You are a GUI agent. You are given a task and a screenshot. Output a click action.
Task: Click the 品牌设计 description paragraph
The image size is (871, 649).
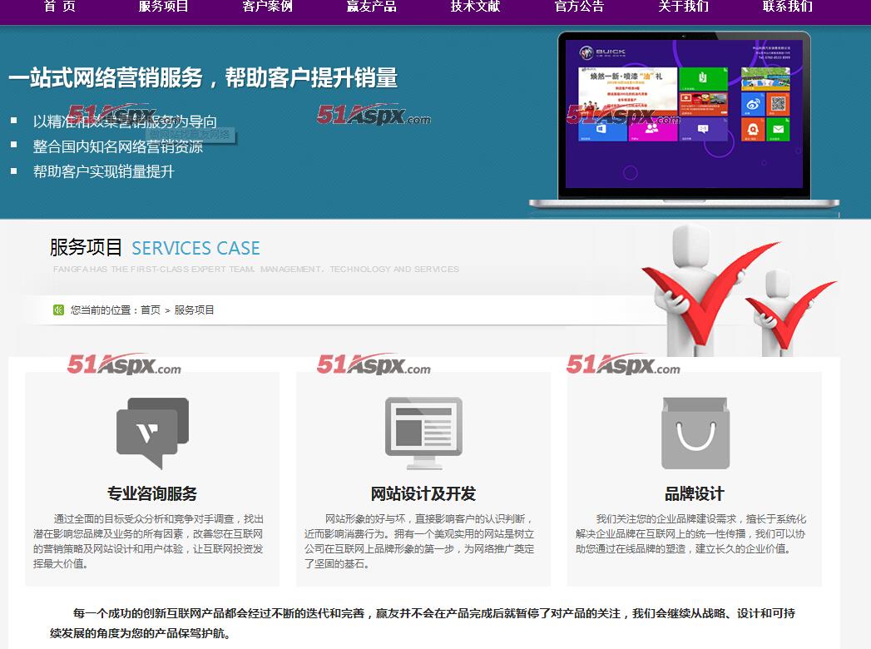(690, 534)
